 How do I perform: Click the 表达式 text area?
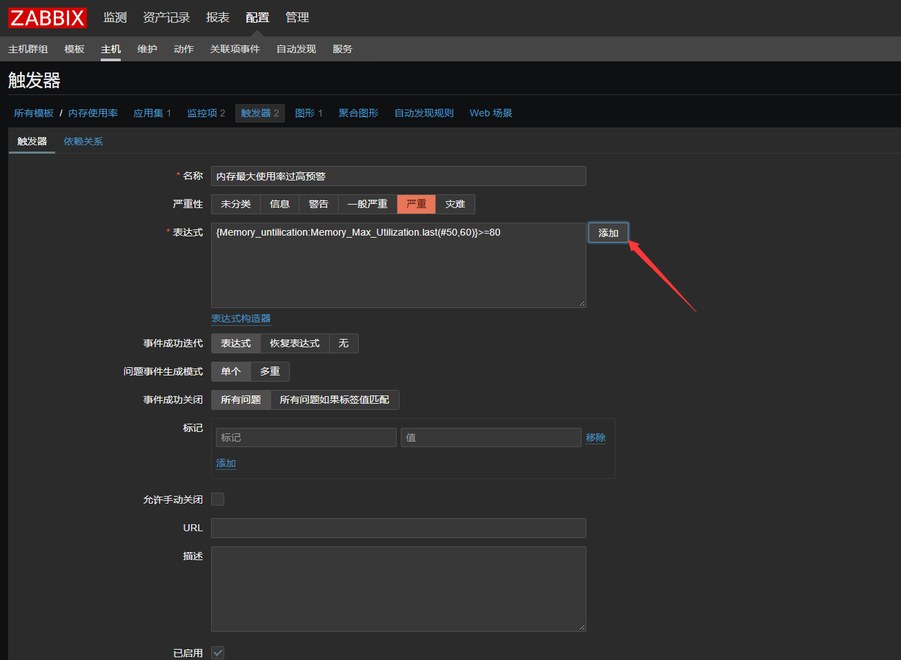click(x=399, y=265)
